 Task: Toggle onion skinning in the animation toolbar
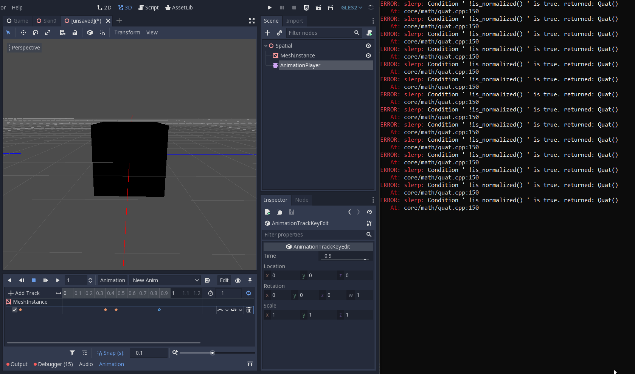[x=238, y=280]
